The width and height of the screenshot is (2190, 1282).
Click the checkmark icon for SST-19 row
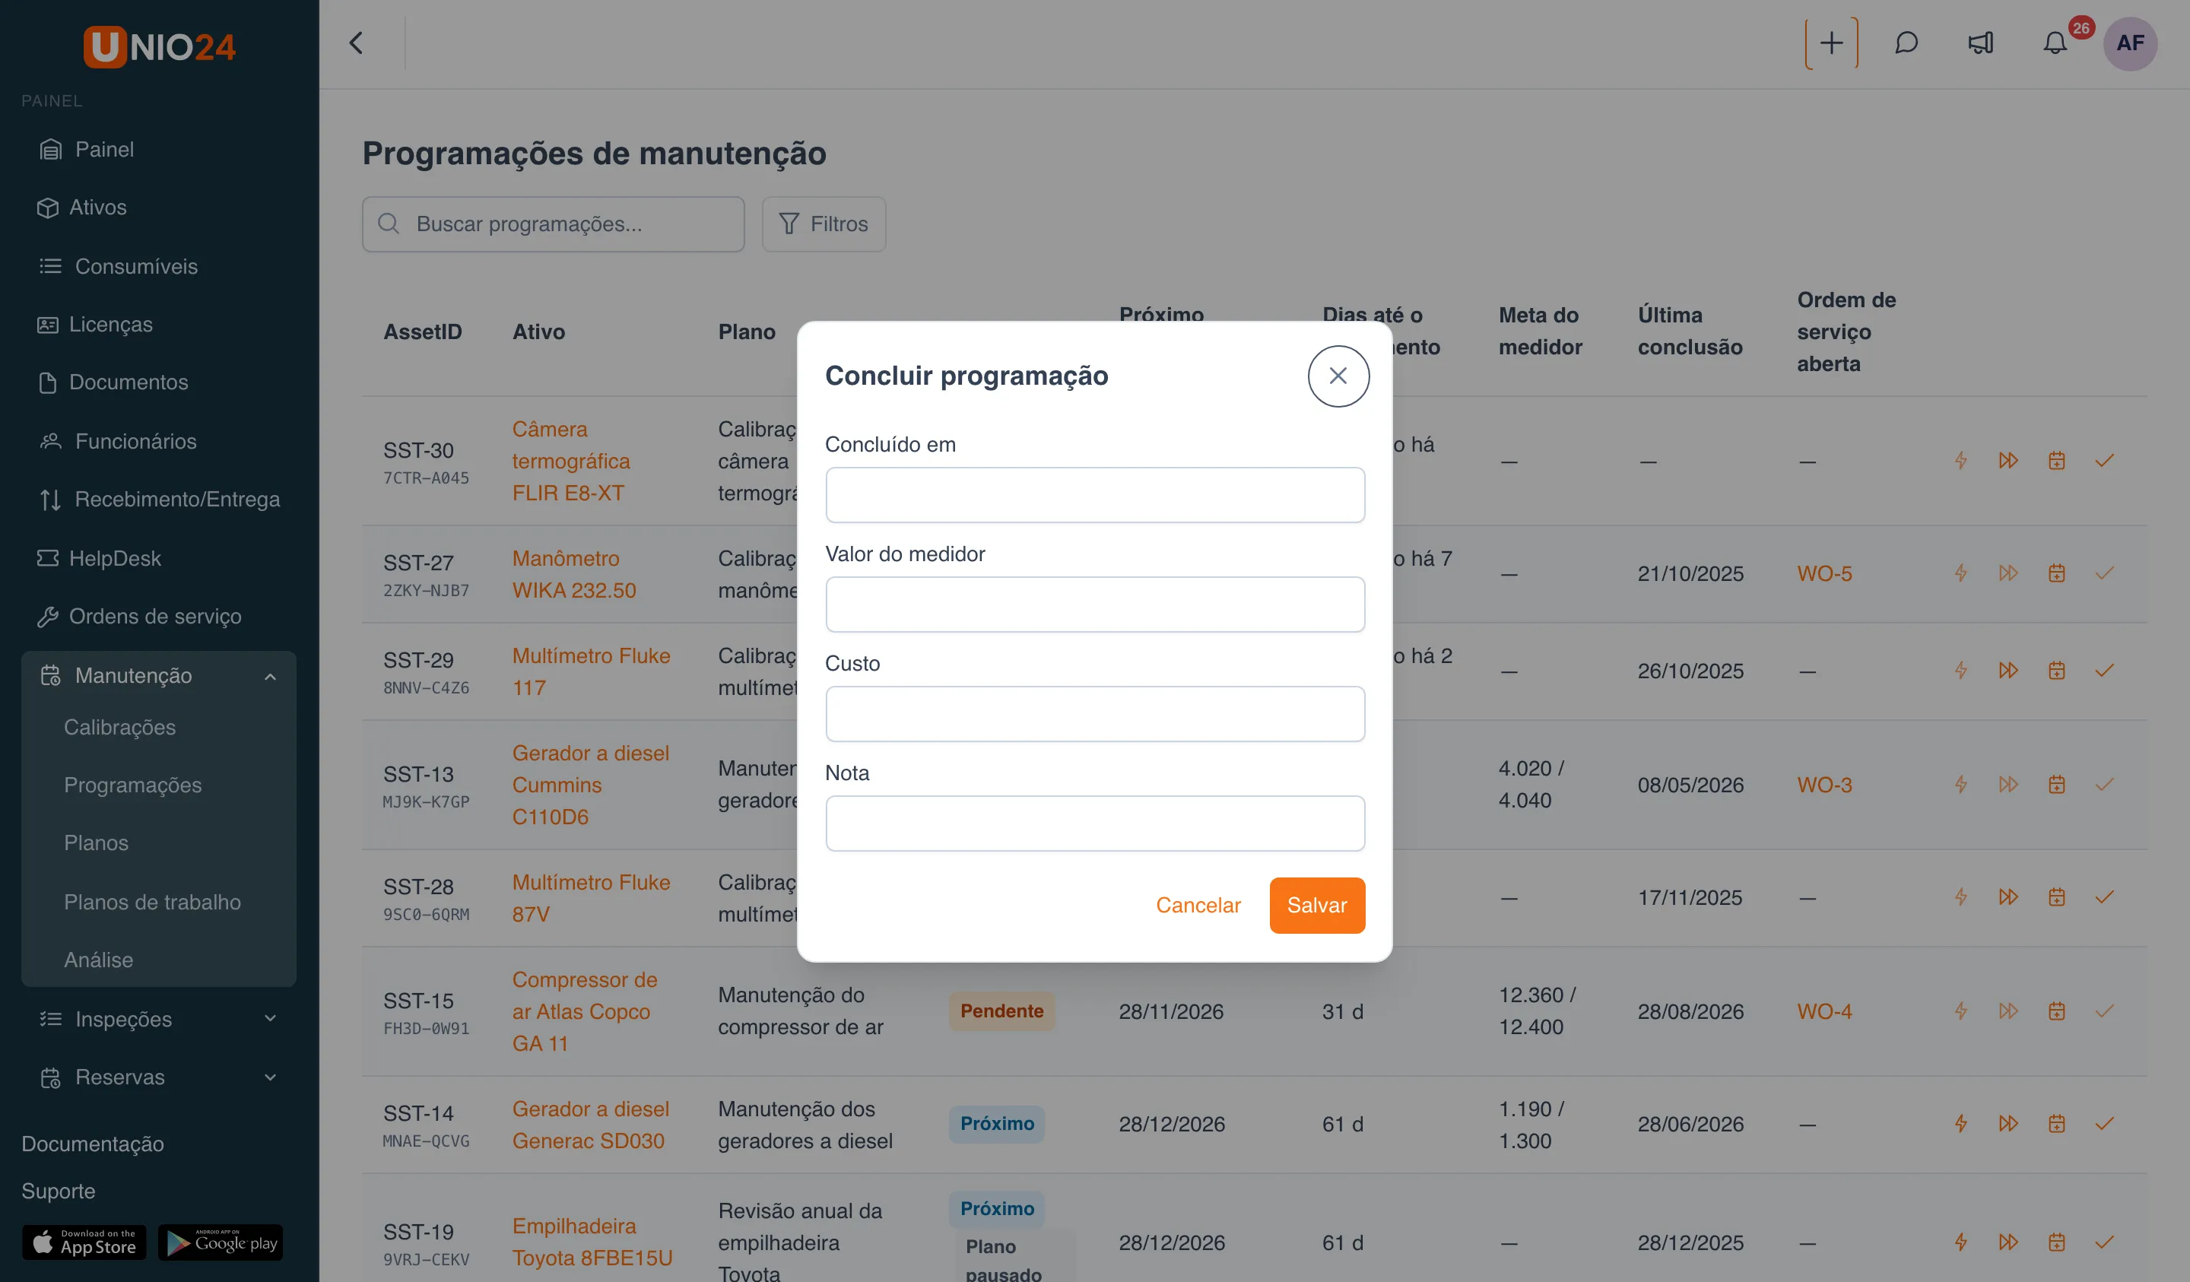(x=2104, y=1242)
